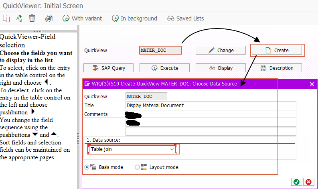Image resolution: width=318 pixels, height=189 pixels.
Task: Click the Display button
Action: click(221, 68)
